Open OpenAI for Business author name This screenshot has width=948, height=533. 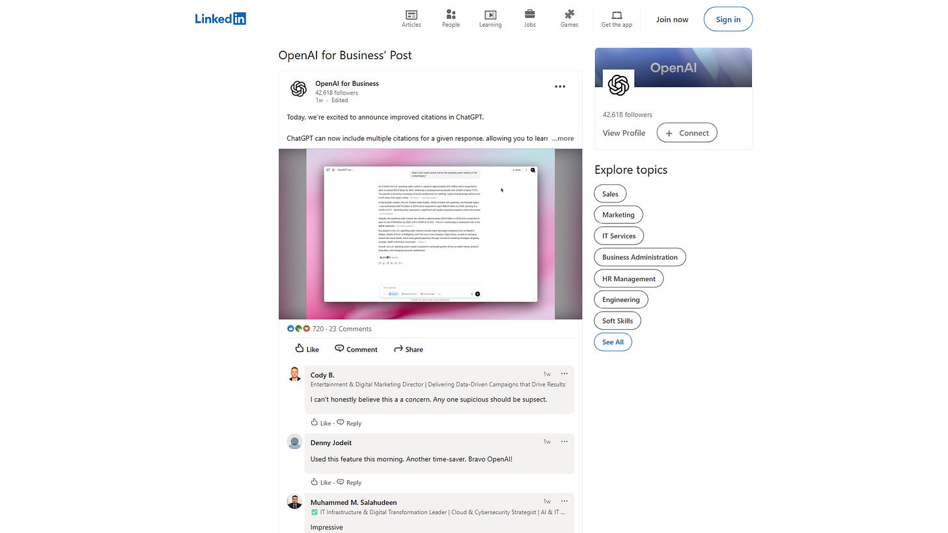[346, 83]
